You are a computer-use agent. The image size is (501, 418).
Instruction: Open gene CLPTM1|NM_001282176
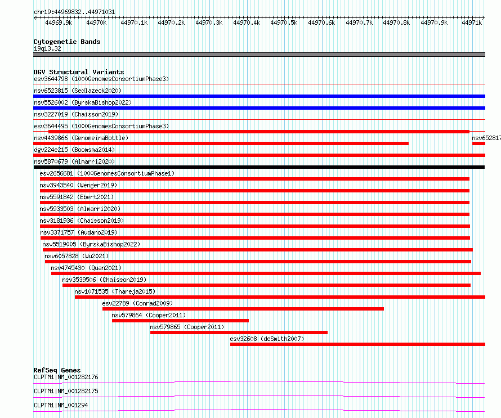tap(66, 377)
